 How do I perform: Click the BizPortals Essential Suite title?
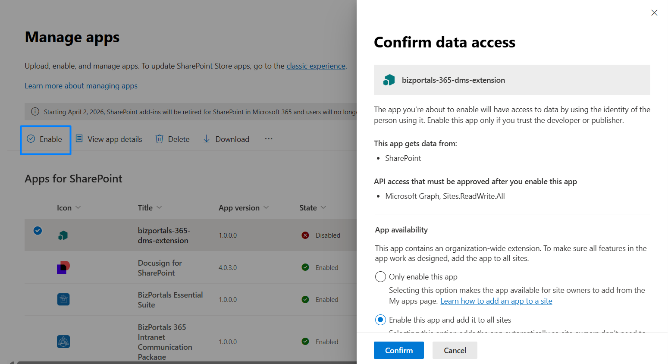click(170, 300)
